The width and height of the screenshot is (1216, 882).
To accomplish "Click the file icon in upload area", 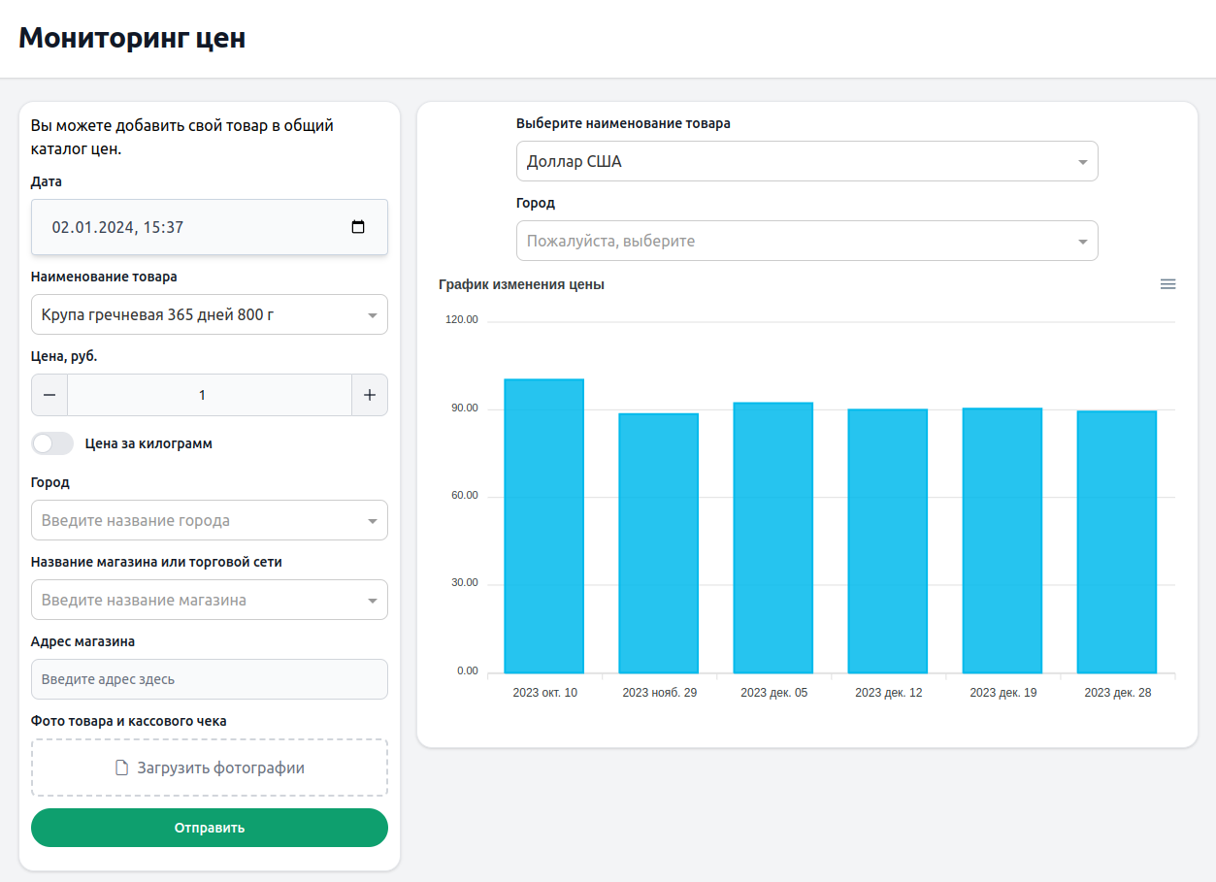I will 122,768.
